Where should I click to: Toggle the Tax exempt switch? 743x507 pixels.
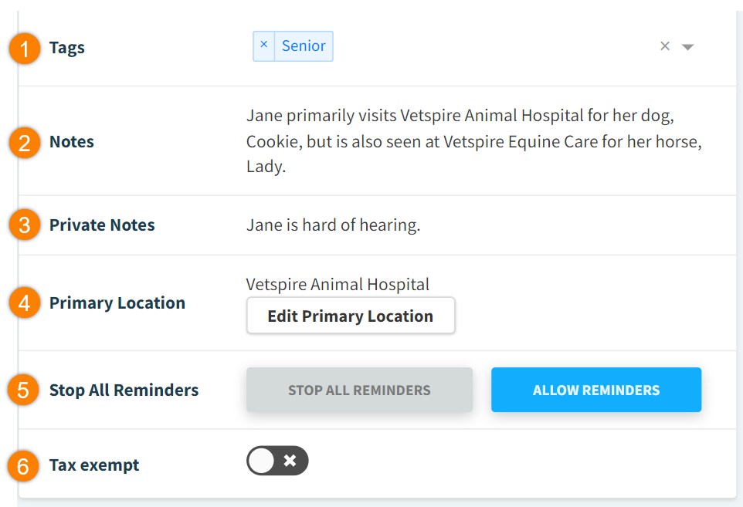[x=277, y=461]
